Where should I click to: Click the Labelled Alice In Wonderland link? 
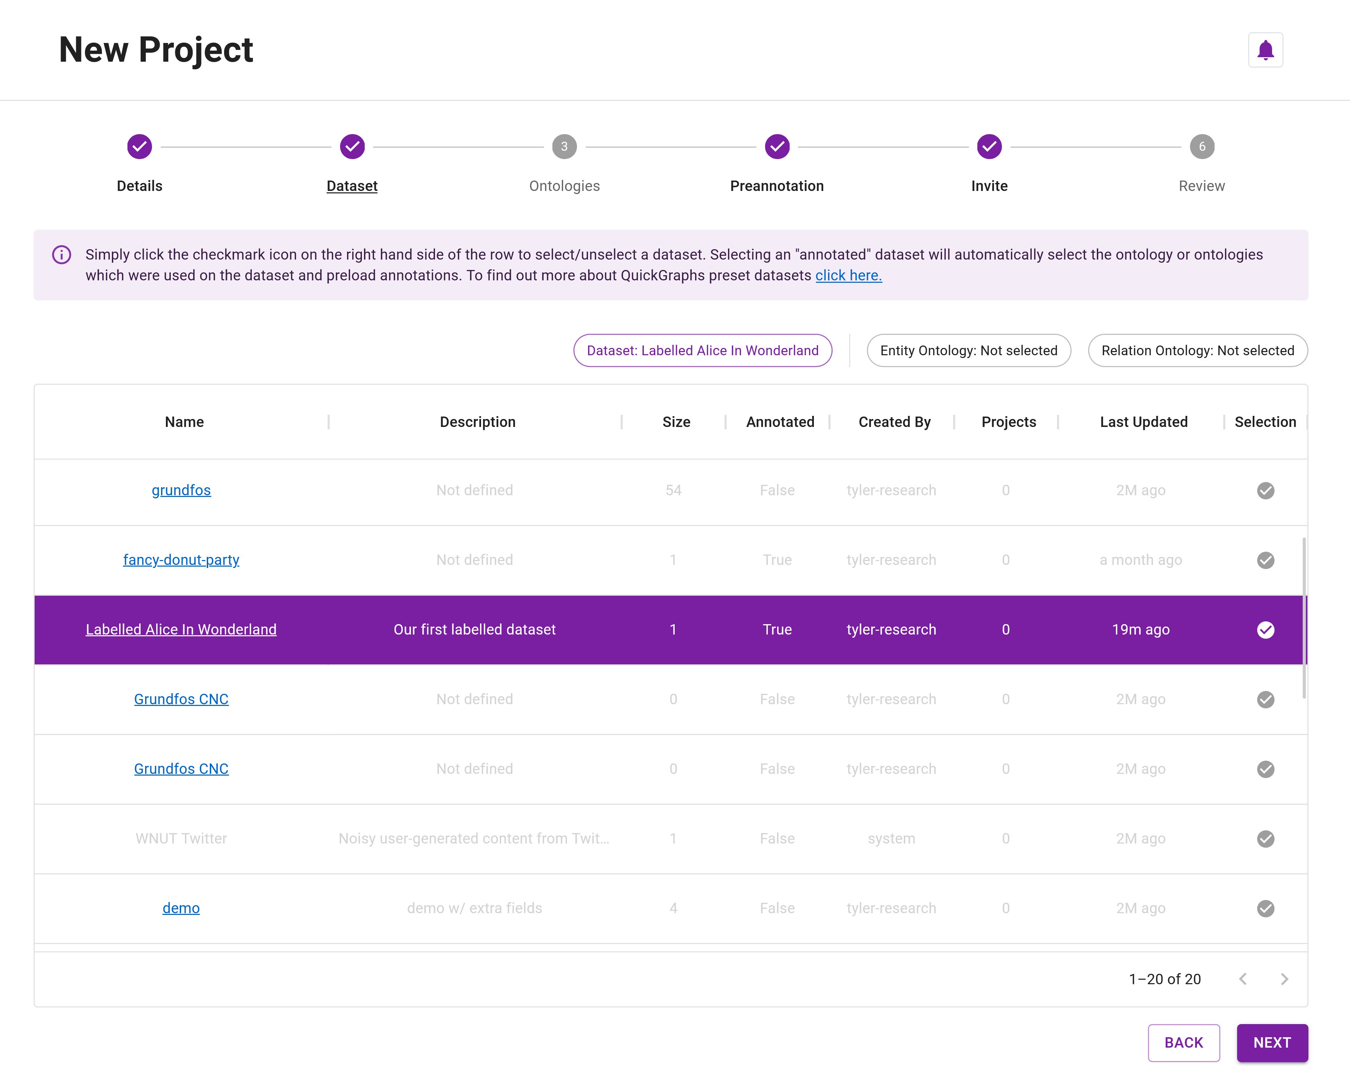point(181,629)
